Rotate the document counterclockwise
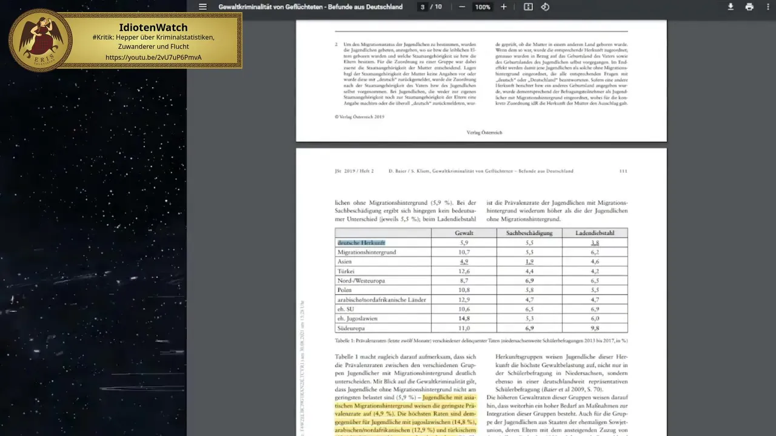The height and width of the screenshot is (436, 776). tap(545, 7)
